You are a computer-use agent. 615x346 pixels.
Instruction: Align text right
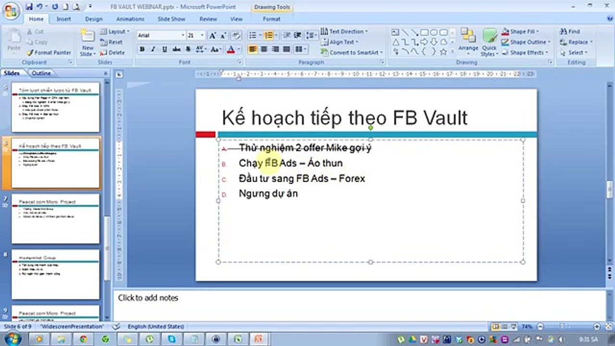[275, 49]
